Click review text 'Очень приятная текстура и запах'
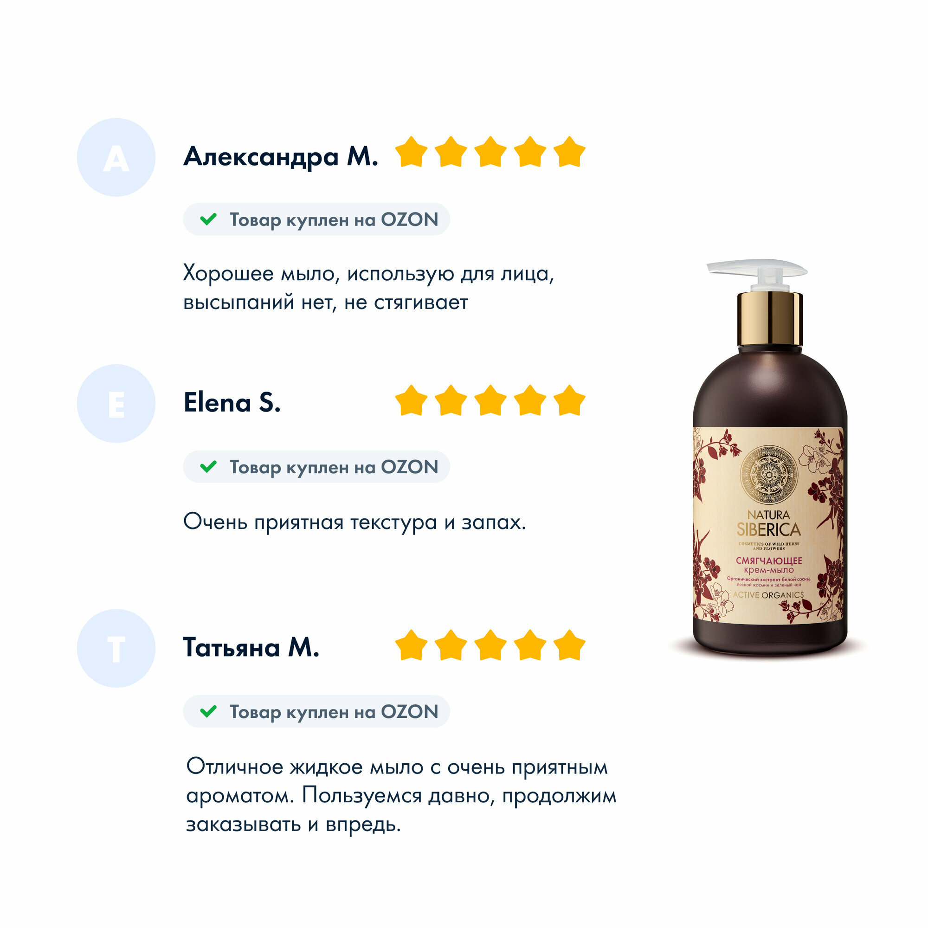 click(354, 522)
